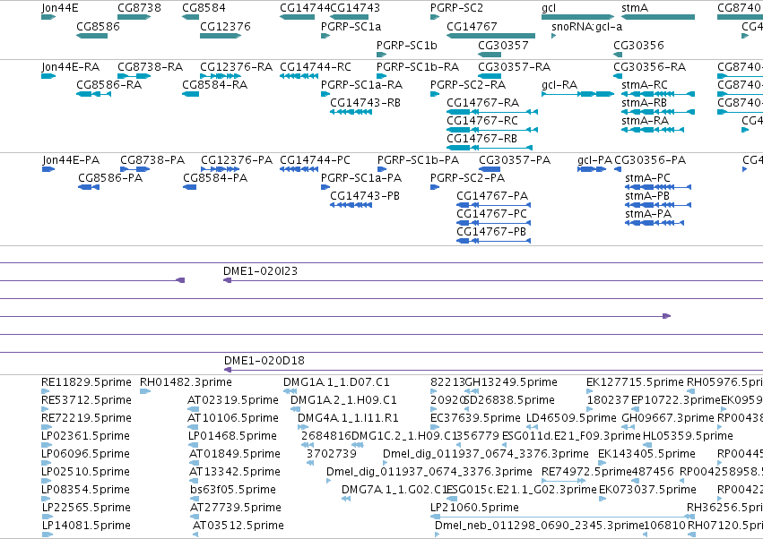
Task: Click transcript CG8584-RA
Action: coord(215,84)
